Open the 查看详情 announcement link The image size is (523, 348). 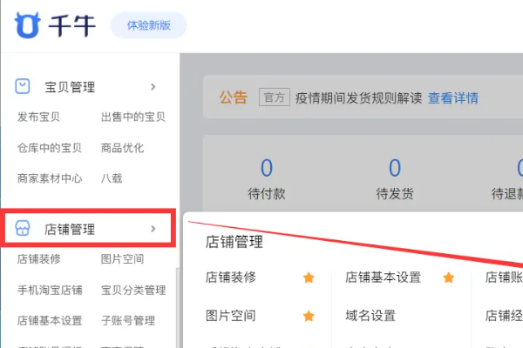452,97
